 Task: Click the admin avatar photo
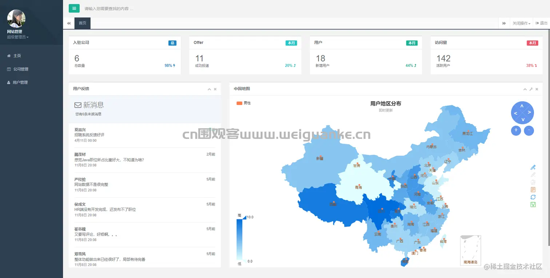click(x=16, y=19)
